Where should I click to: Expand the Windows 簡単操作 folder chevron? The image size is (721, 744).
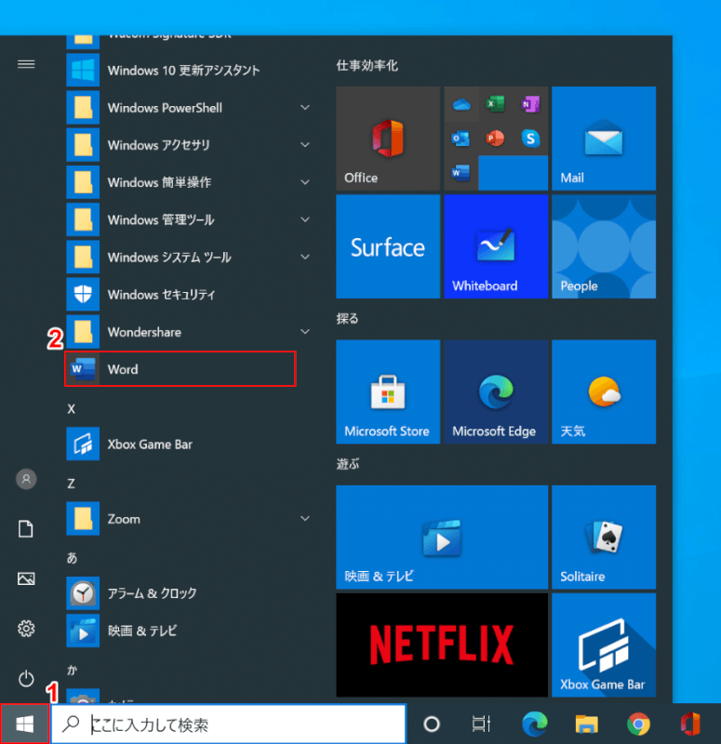305,182
